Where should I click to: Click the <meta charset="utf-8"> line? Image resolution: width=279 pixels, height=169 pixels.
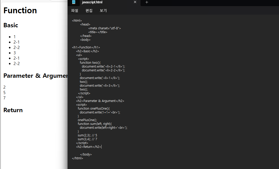point(105,28)
